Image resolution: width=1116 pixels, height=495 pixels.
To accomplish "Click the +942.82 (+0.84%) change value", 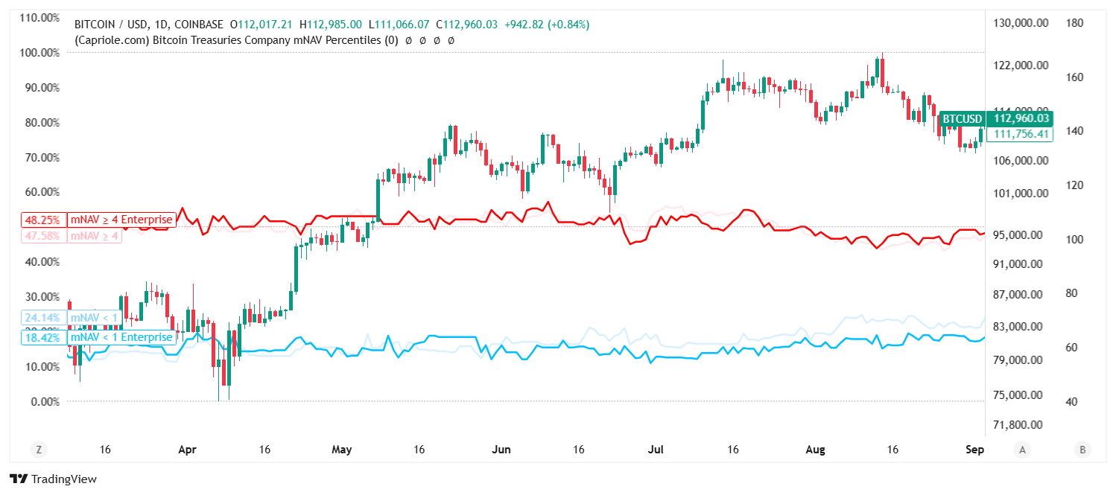I will tap(546, 25).
